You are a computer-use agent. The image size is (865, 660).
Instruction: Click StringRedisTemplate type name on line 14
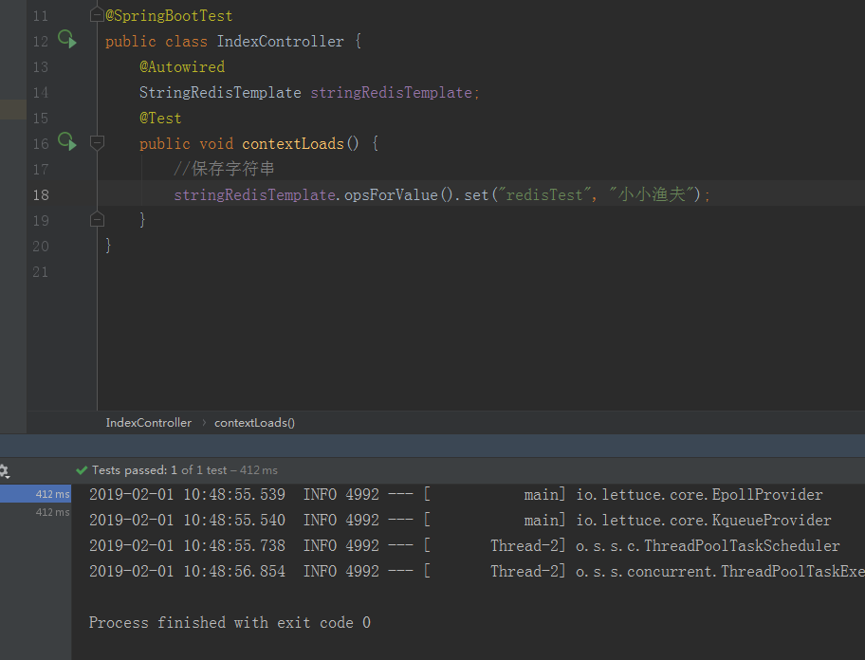[x=220, y=93]
